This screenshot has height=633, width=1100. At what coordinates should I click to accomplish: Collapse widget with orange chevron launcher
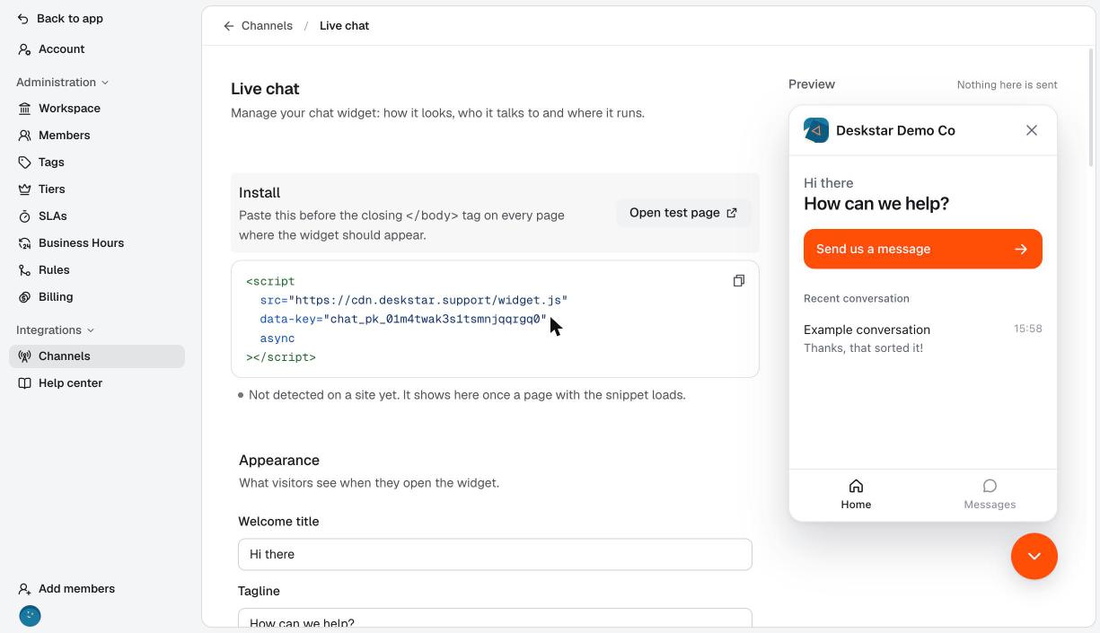point(1034,557)
